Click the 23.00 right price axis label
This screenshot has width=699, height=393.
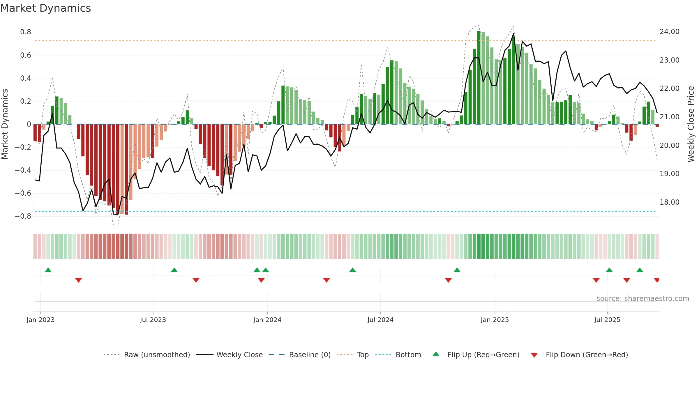pyautogui.click(x=670, y=60)
